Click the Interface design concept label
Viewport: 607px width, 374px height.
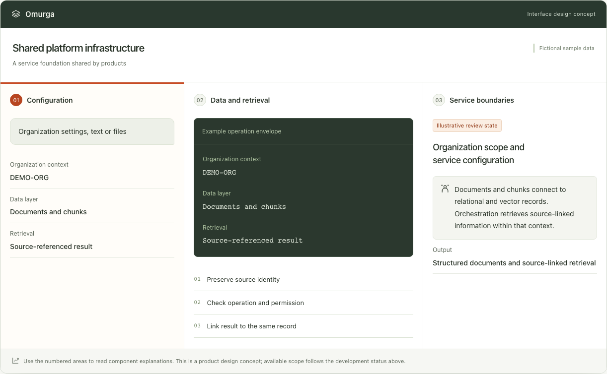click(561, 14)
